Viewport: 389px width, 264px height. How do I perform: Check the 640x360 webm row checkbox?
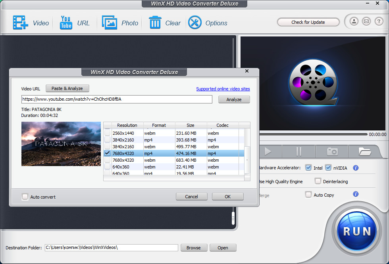(x=107, y=166)
